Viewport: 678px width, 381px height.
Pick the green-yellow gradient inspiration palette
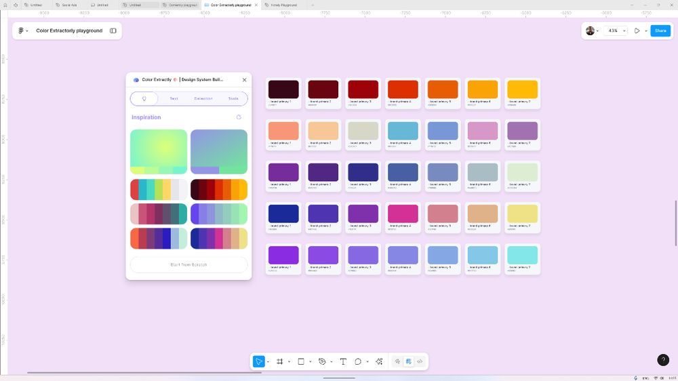[x=159, y=151]
